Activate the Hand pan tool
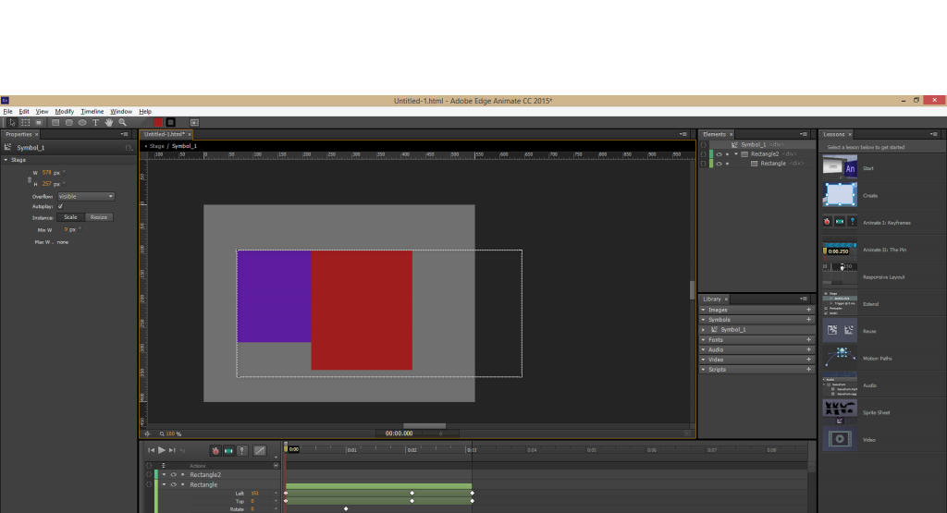Image resolution: width=947 pixels, height=513 pixels. click(109, 122)
